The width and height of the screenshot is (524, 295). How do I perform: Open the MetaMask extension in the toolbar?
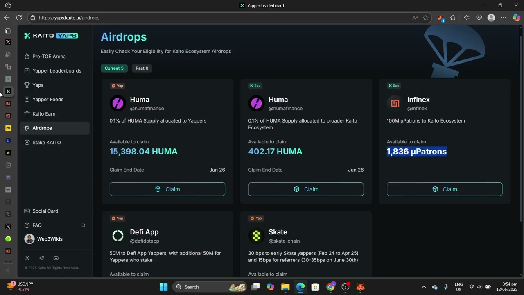(440, 18)
